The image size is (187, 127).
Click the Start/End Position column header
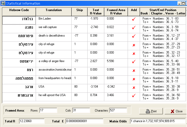[x=163, y=12]
